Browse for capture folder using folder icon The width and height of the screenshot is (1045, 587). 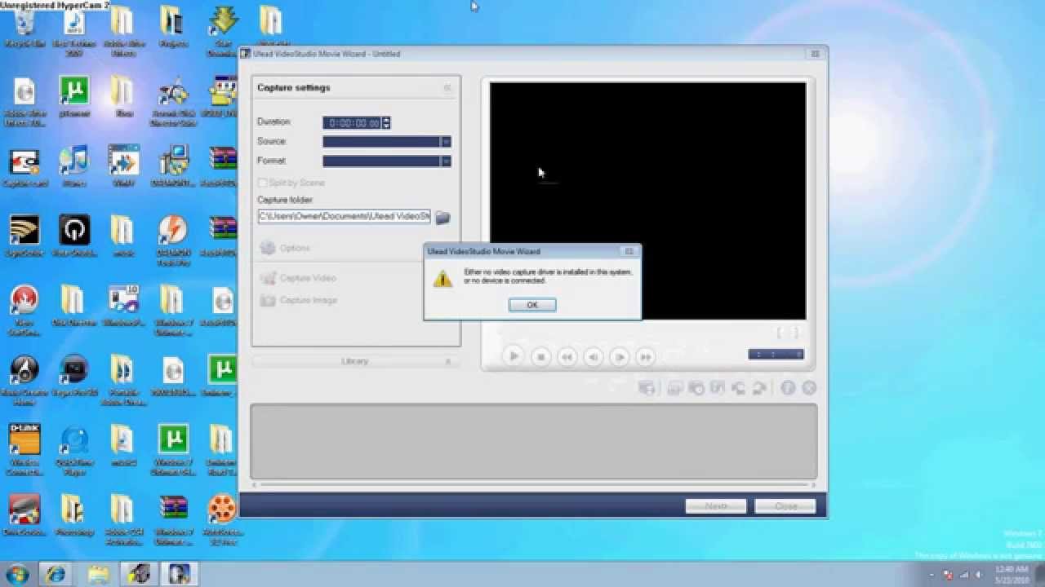click(x=442, y=217)
